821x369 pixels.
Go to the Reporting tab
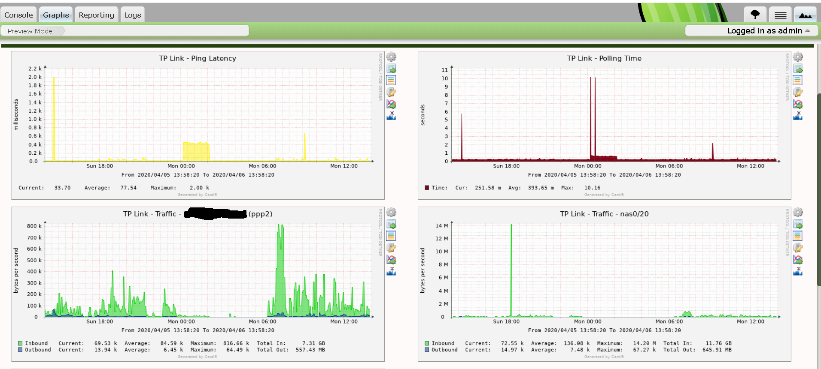click(x=97, y=15)
